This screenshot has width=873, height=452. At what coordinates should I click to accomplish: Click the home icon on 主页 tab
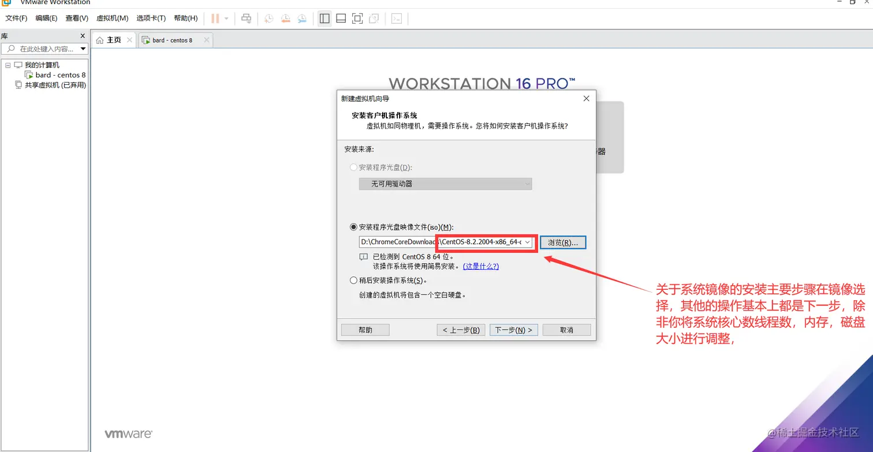(100, 40)
